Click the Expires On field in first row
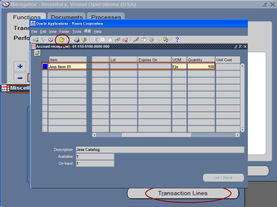The width and height of the screenshot is (277, 207). [154, 67]
